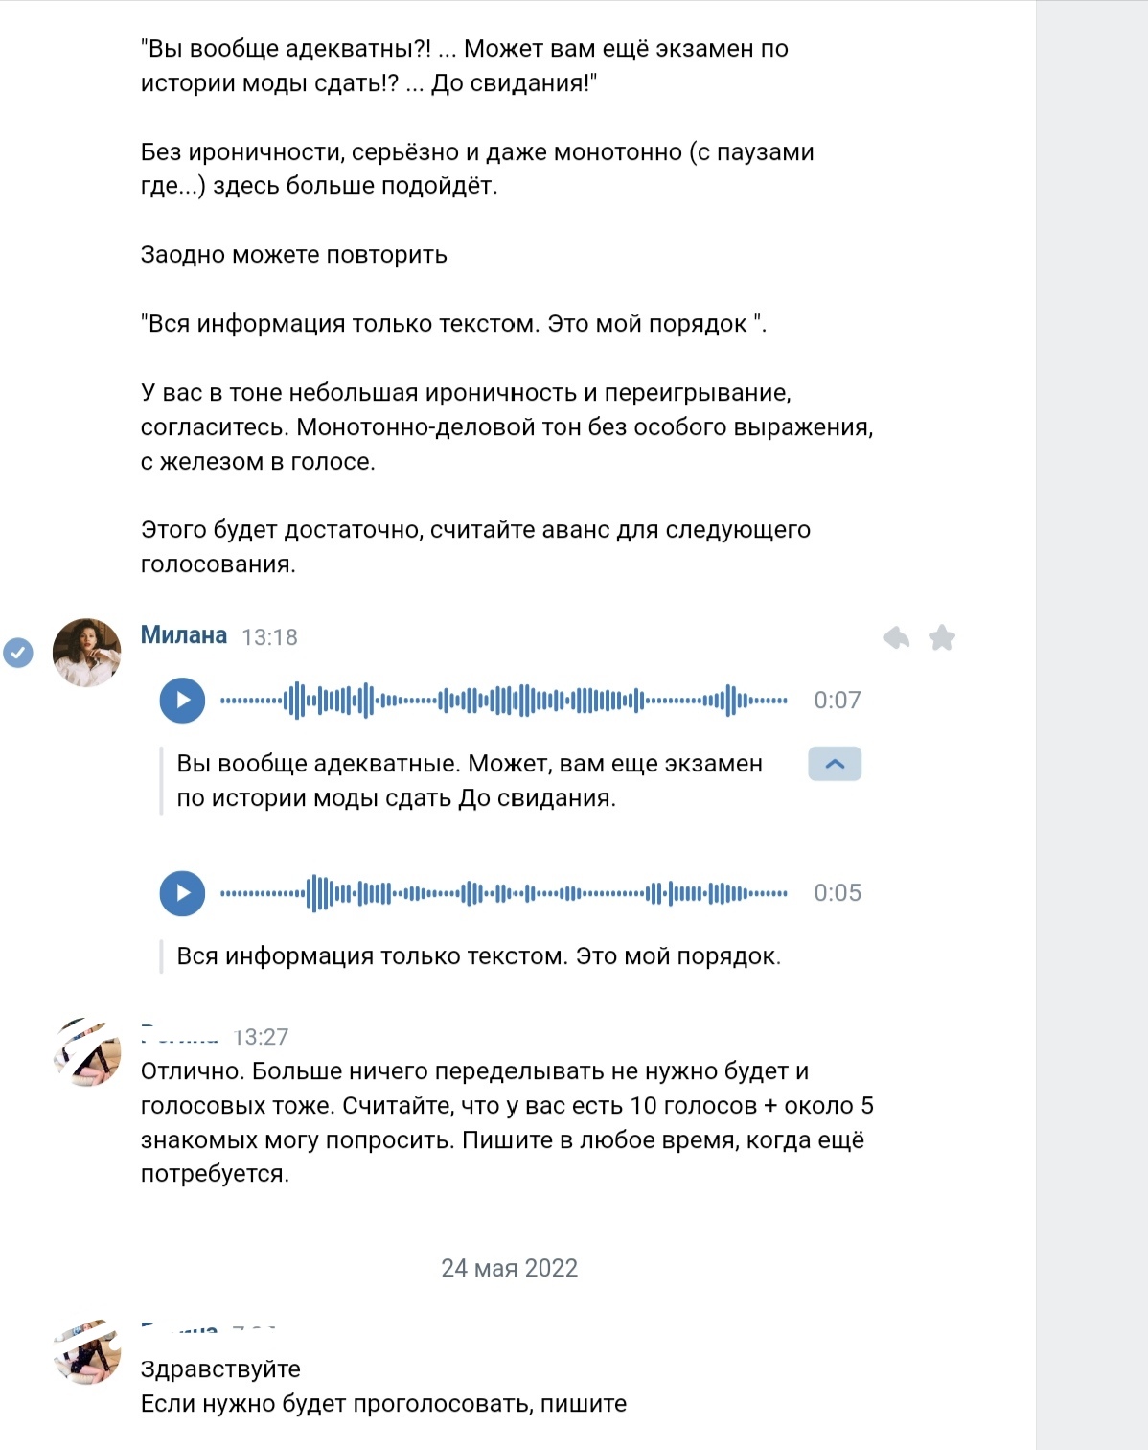Click the 24 мая 2022 date separator
Screen dimensions: 1148x1450
[509, 1268]
